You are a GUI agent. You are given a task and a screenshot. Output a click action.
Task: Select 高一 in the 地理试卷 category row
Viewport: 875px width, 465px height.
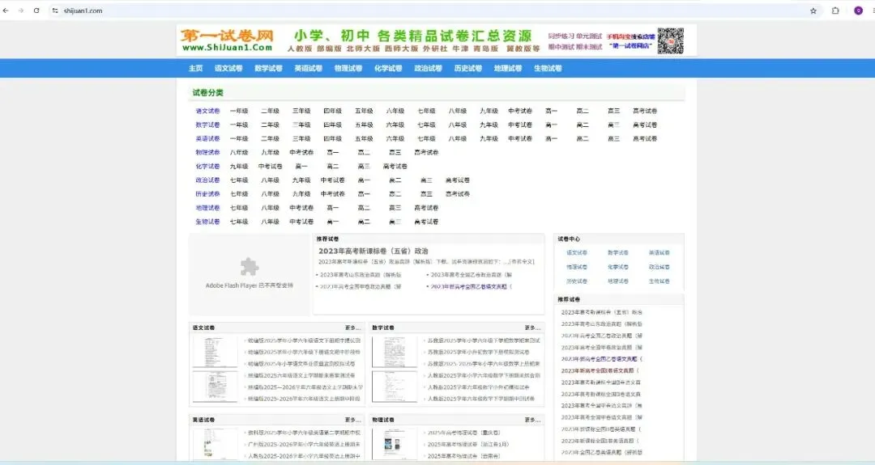click(333, 208)
